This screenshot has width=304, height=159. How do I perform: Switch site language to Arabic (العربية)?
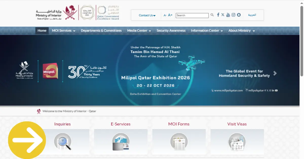(x=252, y=15)
